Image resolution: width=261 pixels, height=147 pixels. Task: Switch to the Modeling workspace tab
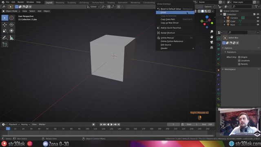[x=60, y=2]
